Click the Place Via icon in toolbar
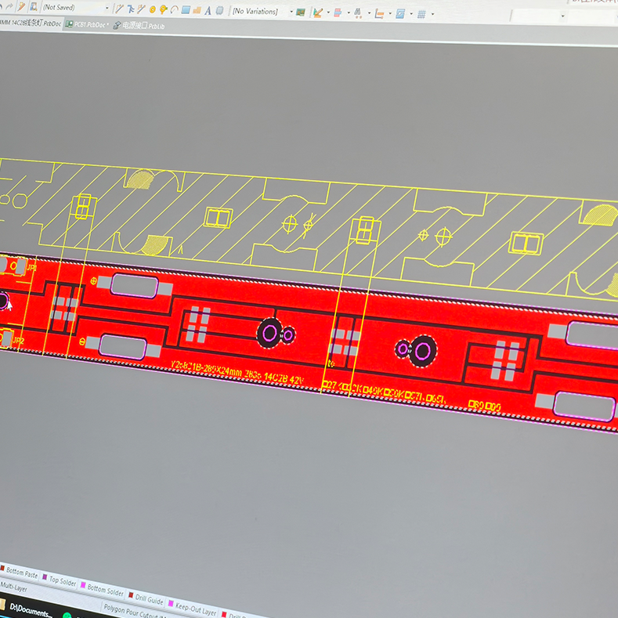The image size is (618, 618). pyautogui.click(x=163, y=10)
